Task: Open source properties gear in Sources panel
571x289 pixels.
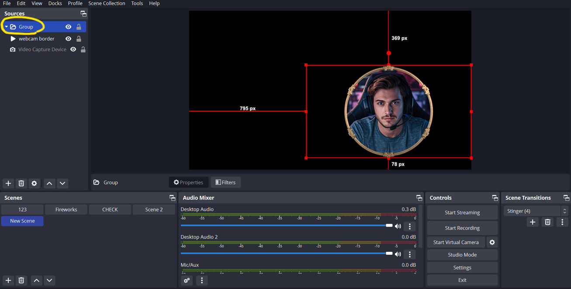Action: tap(34, 183)
